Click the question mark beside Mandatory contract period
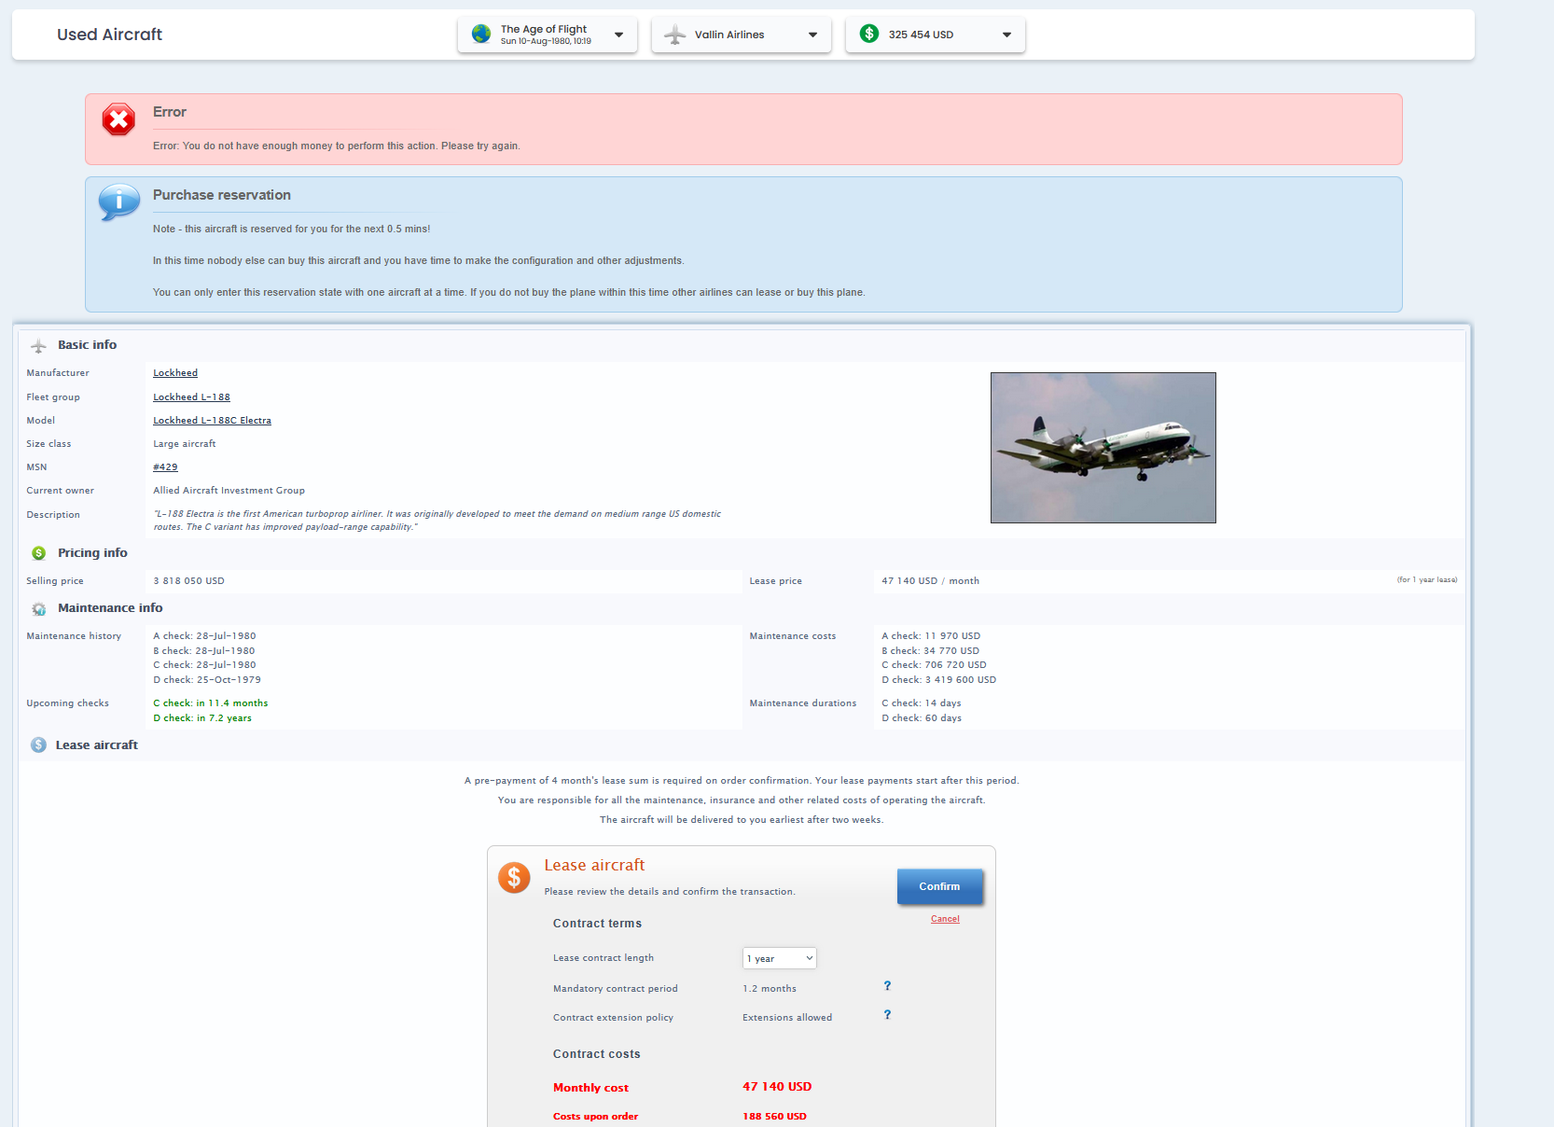 [887, 986]
